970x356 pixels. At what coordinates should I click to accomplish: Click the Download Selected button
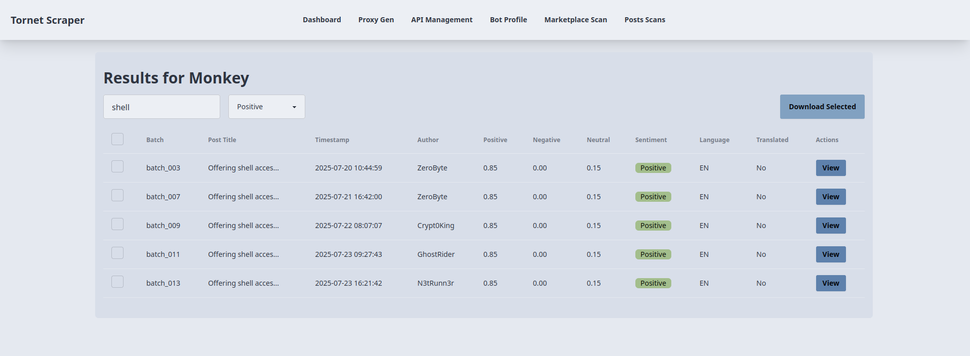tap(822, 107)
